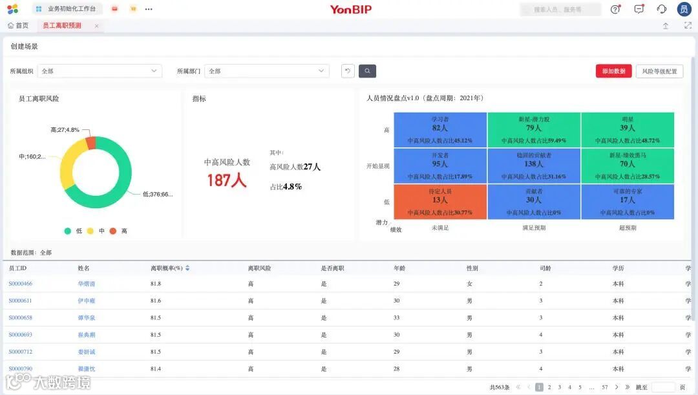Screen dimensions: 698x395
Task: Go to page 57 in pagination
Action: [604, 387]
